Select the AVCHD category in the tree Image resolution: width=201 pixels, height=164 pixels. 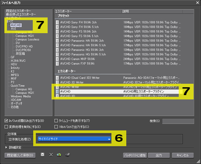pos(16,25)
